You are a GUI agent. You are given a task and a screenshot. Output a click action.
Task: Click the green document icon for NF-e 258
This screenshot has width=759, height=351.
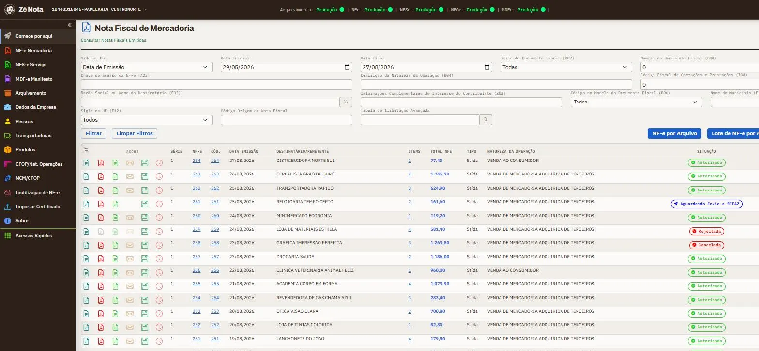click(x=115, y=245)
